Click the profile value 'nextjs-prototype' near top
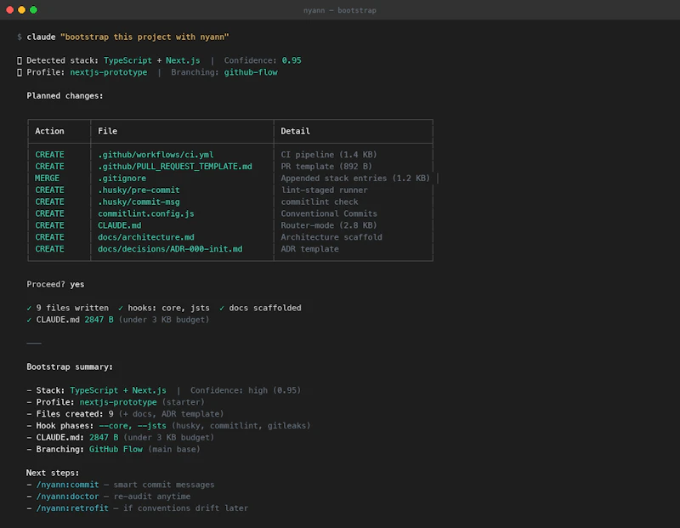 coord(109,72)
